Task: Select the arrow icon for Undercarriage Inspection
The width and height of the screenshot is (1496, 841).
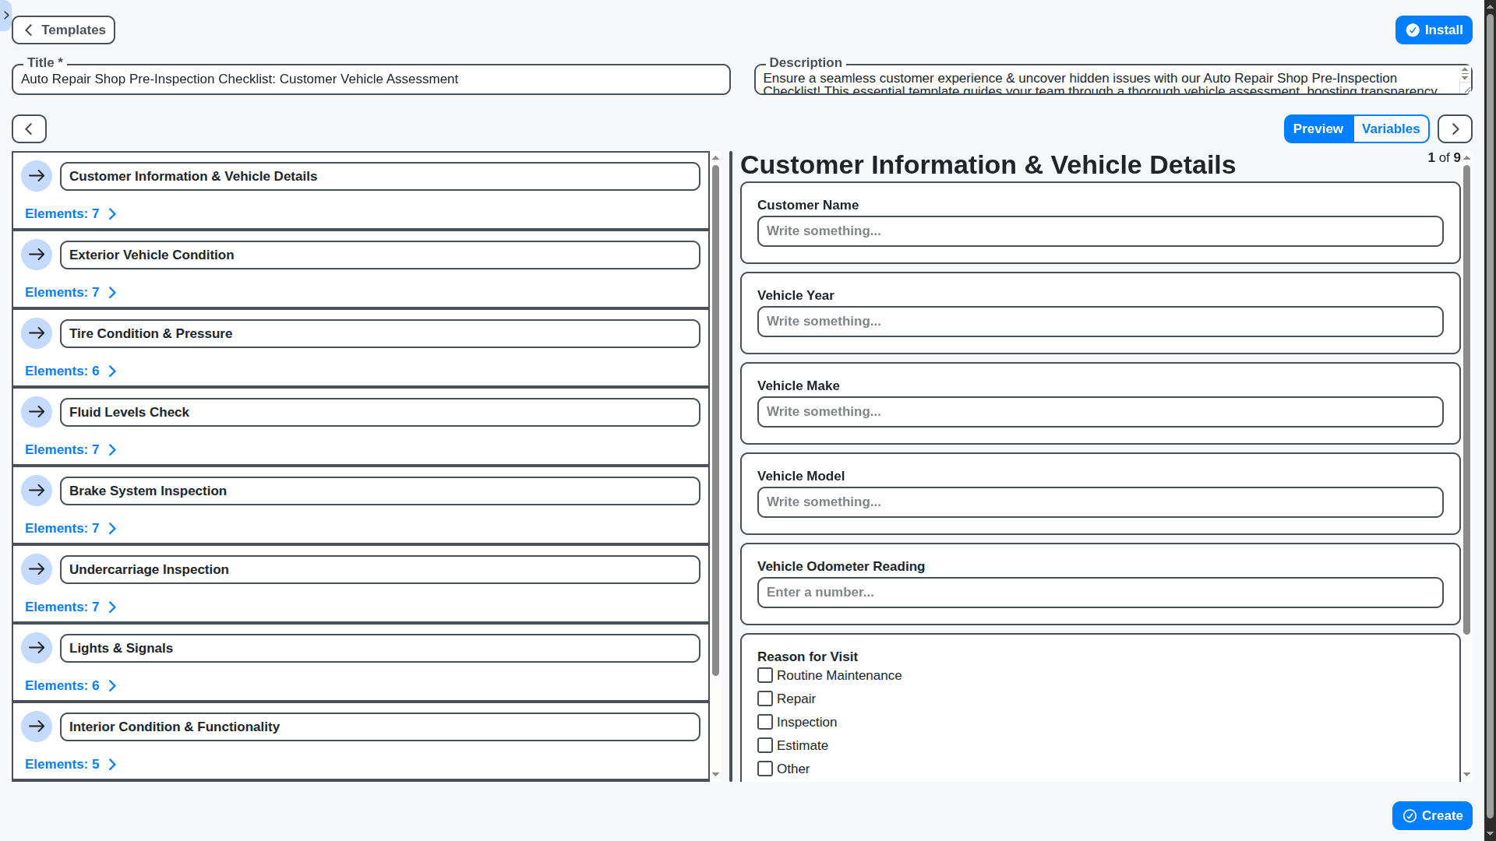Action: point(37,569)
